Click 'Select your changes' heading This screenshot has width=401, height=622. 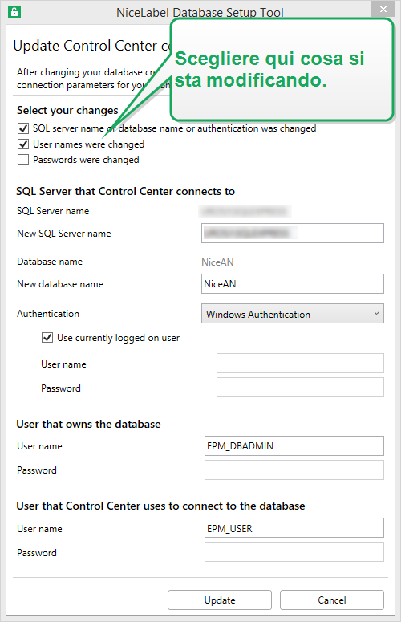point(67,110)
